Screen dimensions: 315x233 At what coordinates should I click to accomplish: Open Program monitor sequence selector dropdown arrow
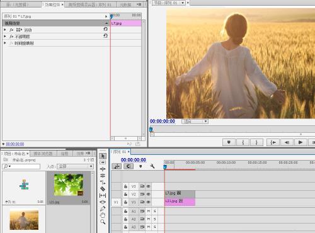[183, 3]
